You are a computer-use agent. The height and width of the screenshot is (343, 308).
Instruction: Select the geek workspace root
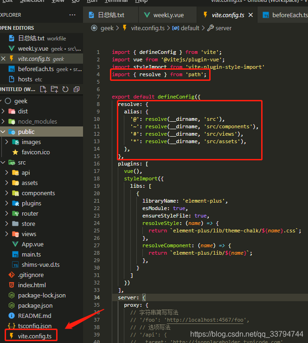[41, 101]
